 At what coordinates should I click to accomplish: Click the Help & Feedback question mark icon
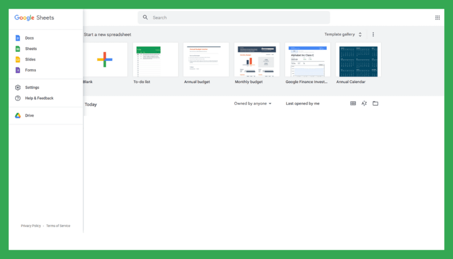pyautogui.click(x=18, y=98)
